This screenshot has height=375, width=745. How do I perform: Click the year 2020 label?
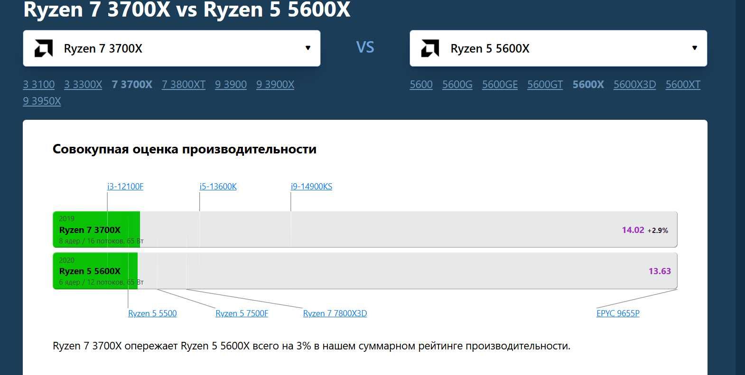coord(67,260)
